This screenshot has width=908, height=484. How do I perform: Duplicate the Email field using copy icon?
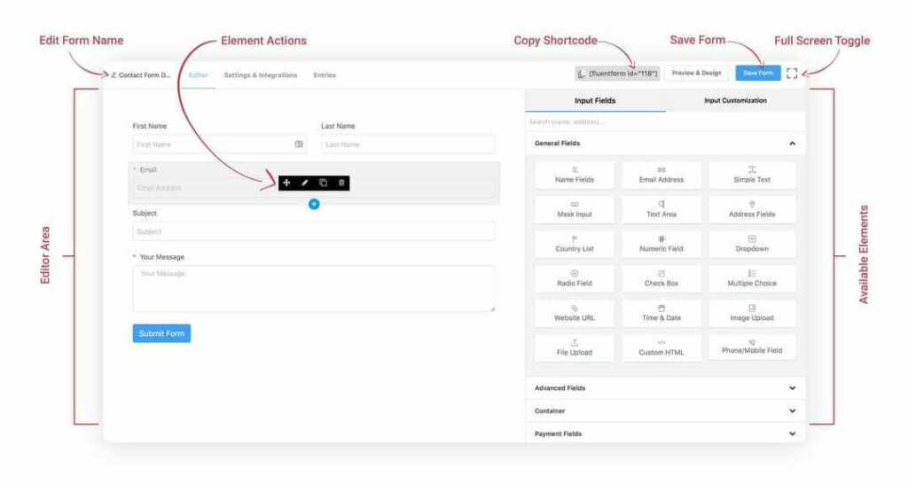point(324,183)
